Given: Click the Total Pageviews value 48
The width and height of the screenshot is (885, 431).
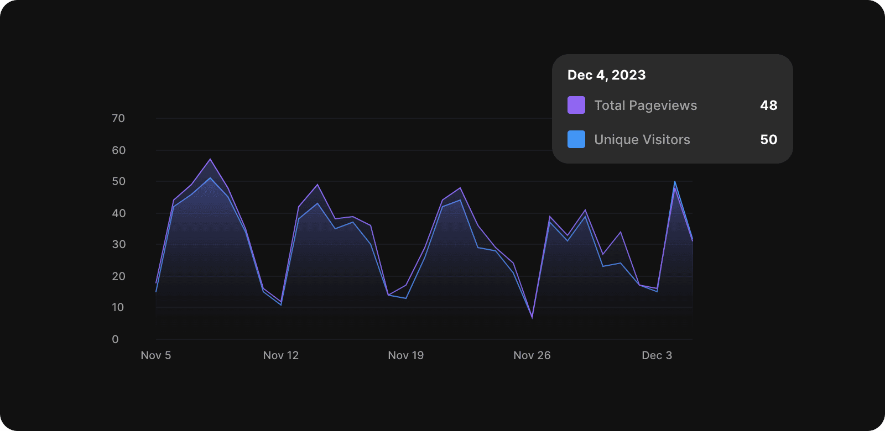Looking at the screenshot, I should [768, 106].
